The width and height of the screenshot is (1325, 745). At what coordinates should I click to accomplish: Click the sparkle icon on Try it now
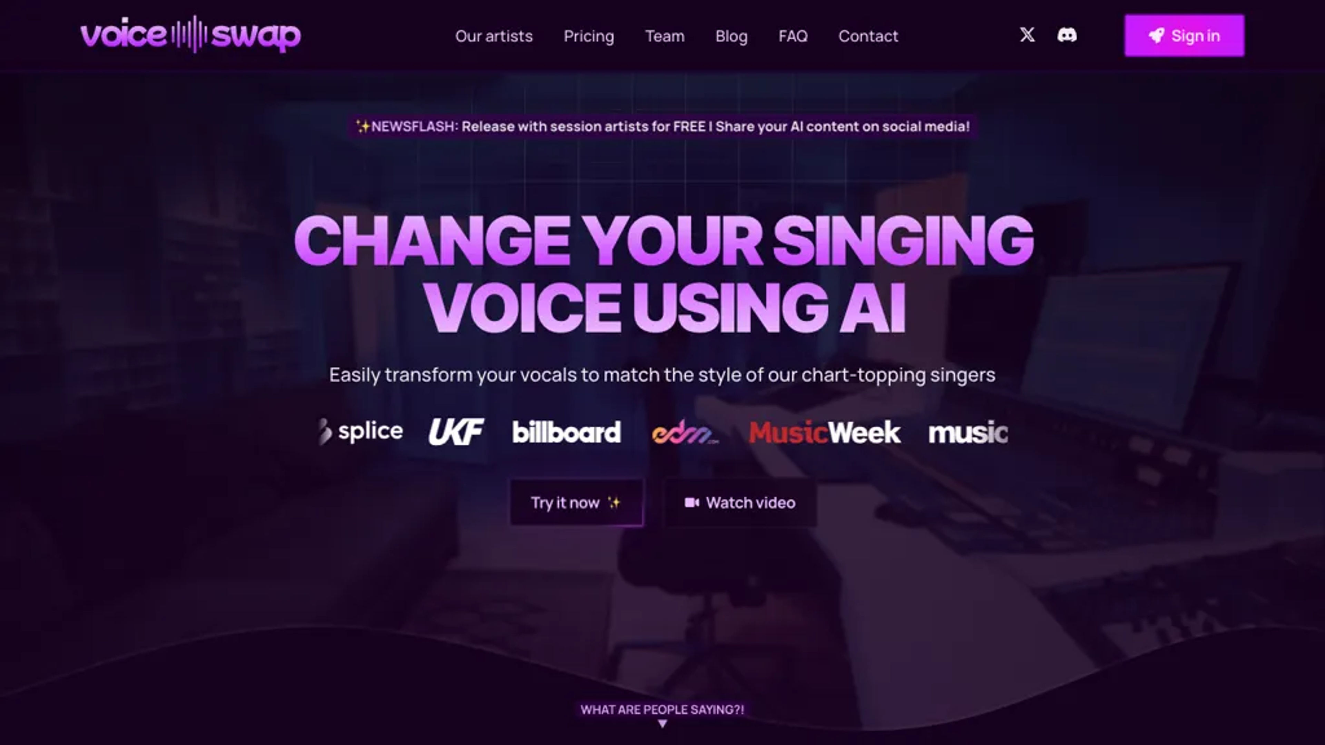[x=615, y=502]
